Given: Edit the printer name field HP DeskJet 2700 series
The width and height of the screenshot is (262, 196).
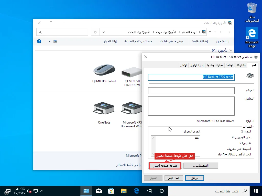Looking at the screenshot, I should pos(191,77).
